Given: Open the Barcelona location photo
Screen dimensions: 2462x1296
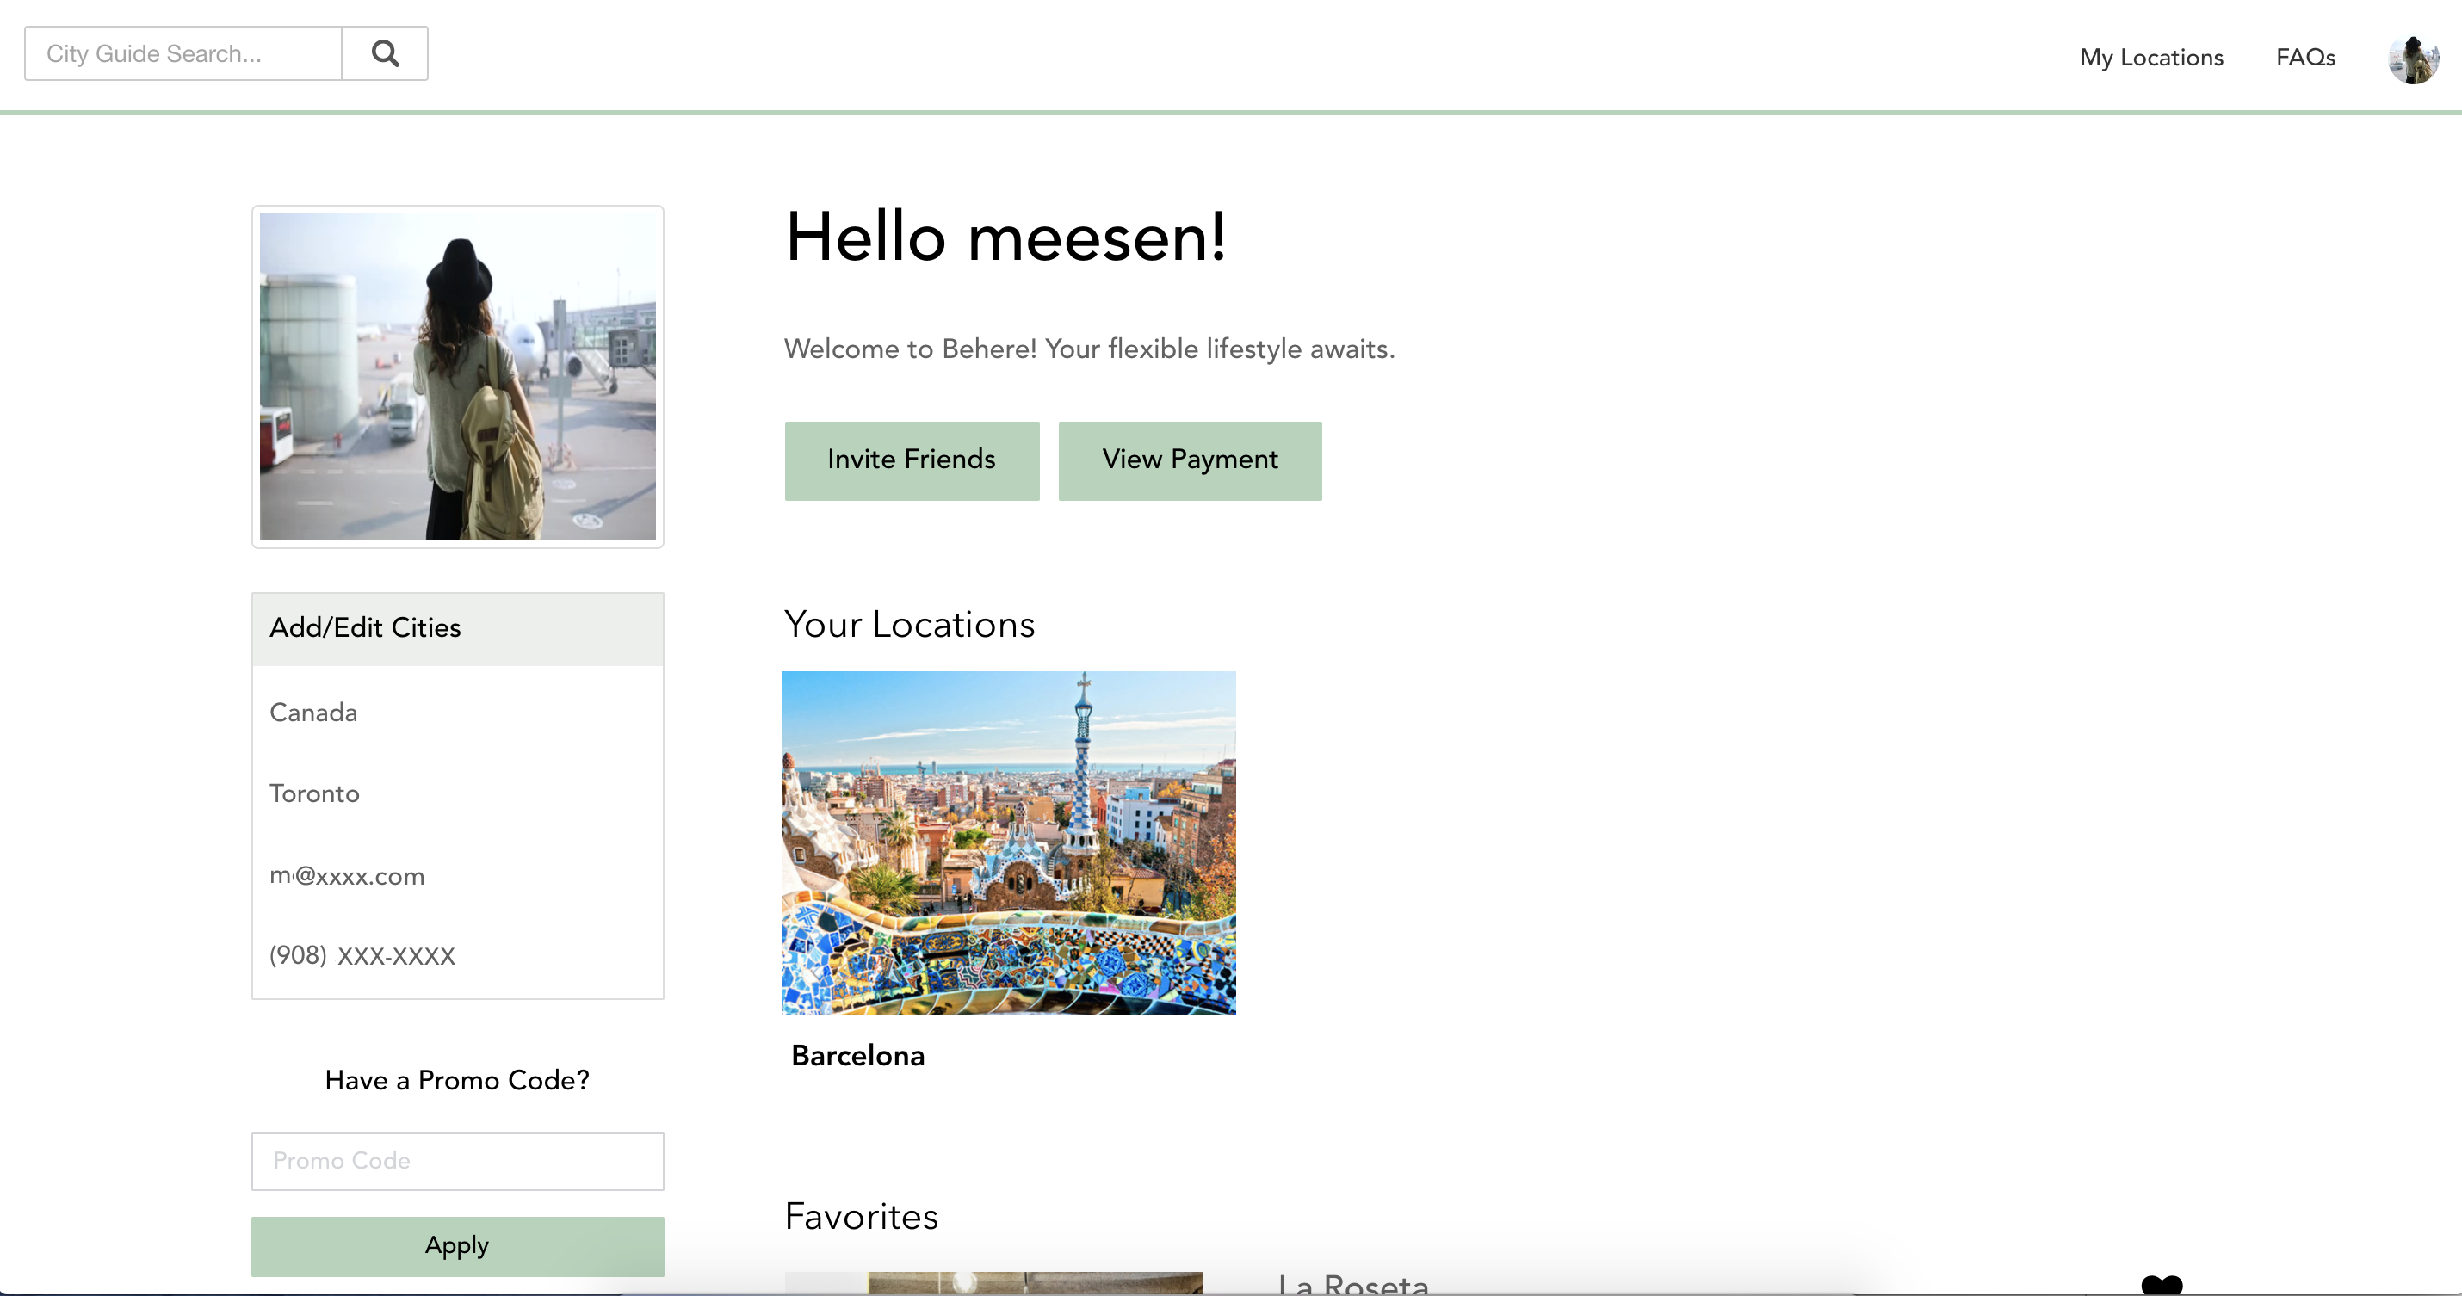Looking at the screenshot, I should click(x=1008, y=843).
